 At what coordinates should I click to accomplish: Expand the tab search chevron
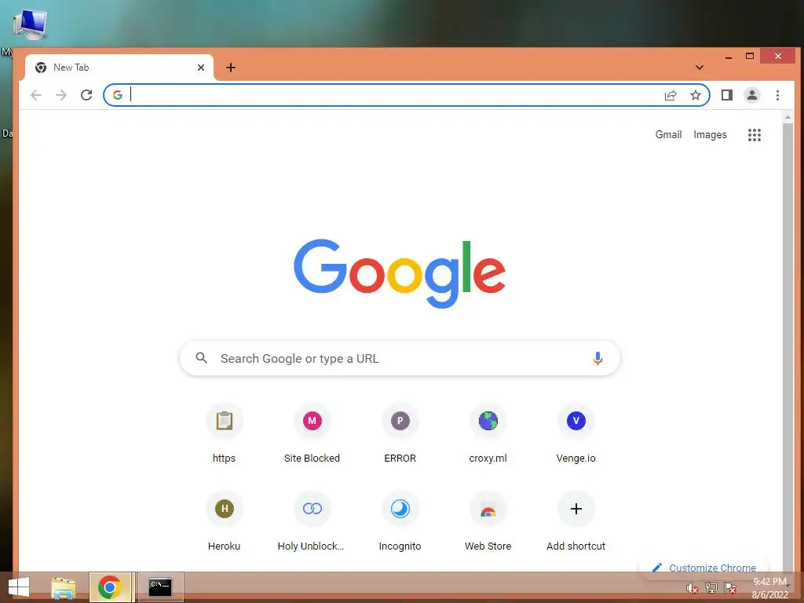tap(700, 68)
